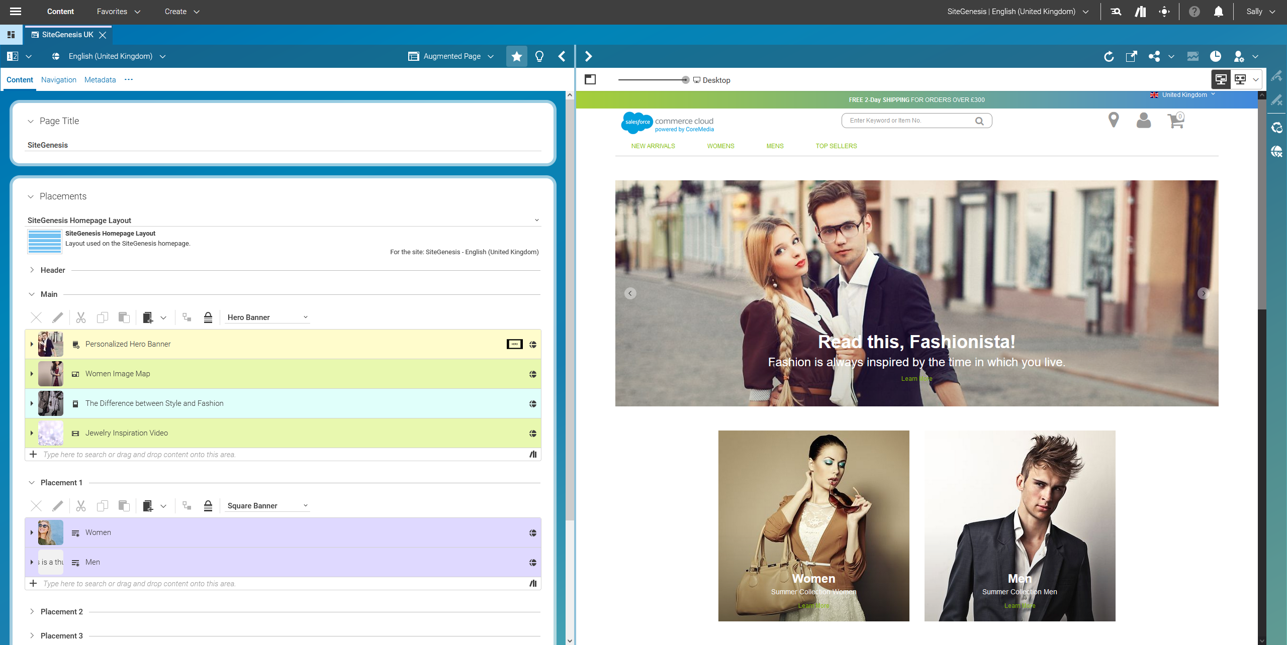Toggle the favorite star for SiteGenesis UK
The height and width of the screenshot is (645, 1287).
pos(516,56)
